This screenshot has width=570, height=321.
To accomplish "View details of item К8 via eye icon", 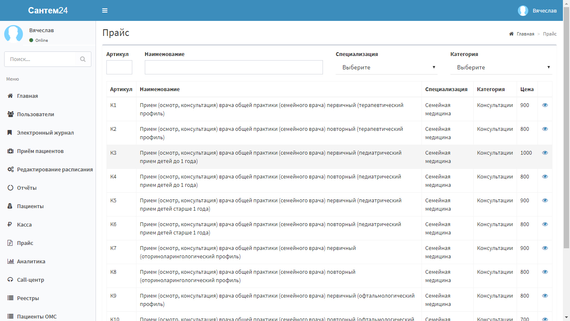I will coord(545,272).
